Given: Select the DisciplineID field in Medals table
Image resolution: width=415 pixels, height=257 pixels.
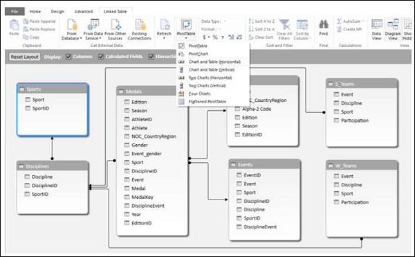Looking at the screenshot, I should (x=145, y=171).
